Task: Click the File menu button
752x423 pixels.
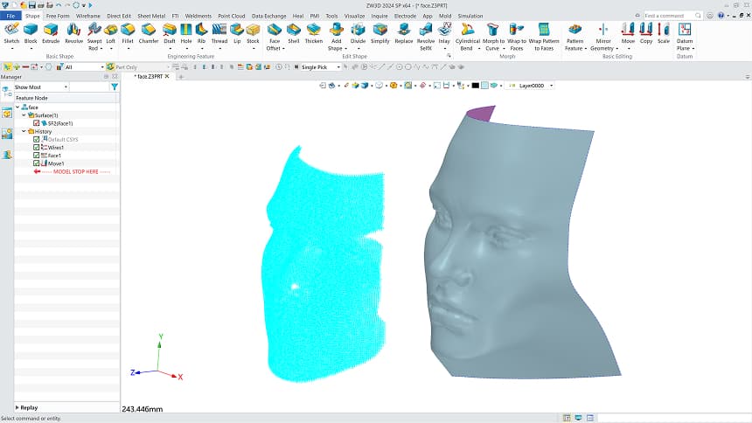Action: (x=10, y=16)
